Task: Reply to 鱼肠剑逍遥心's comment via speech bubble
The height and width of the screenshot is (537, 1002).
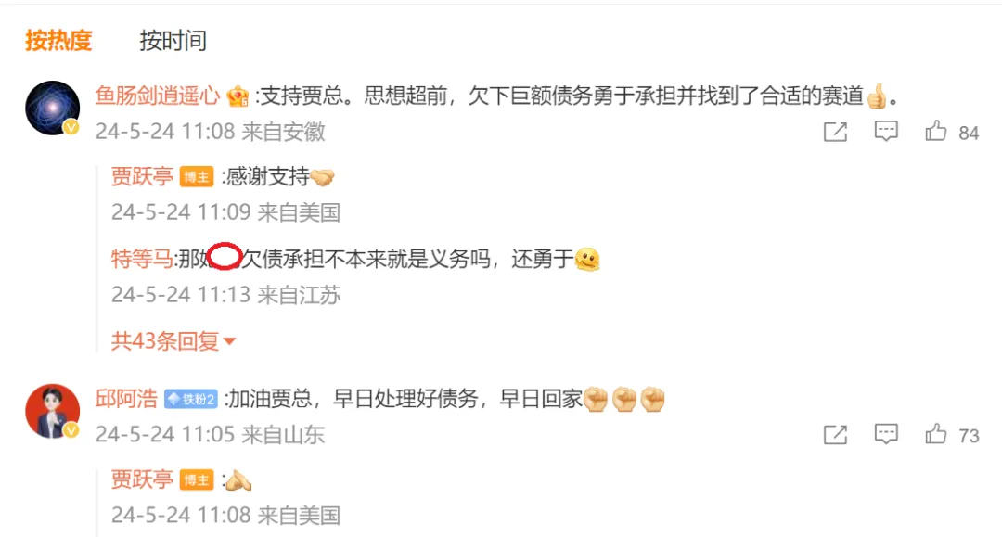Action: [886, 131]
